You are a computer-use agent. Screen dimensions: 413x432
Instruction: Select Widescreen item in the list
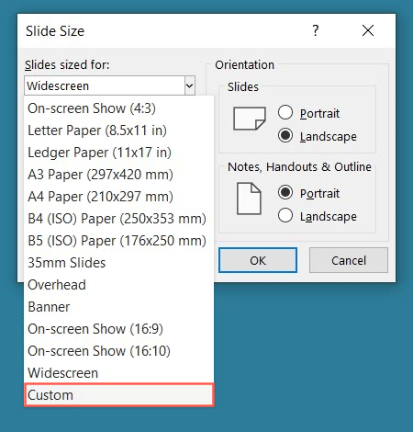(x=119, y=373)
